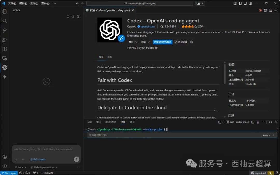The height and width of the screenshot is (175, 280).
Task: Switch to the 问题 panel tab
Action: 89,122
